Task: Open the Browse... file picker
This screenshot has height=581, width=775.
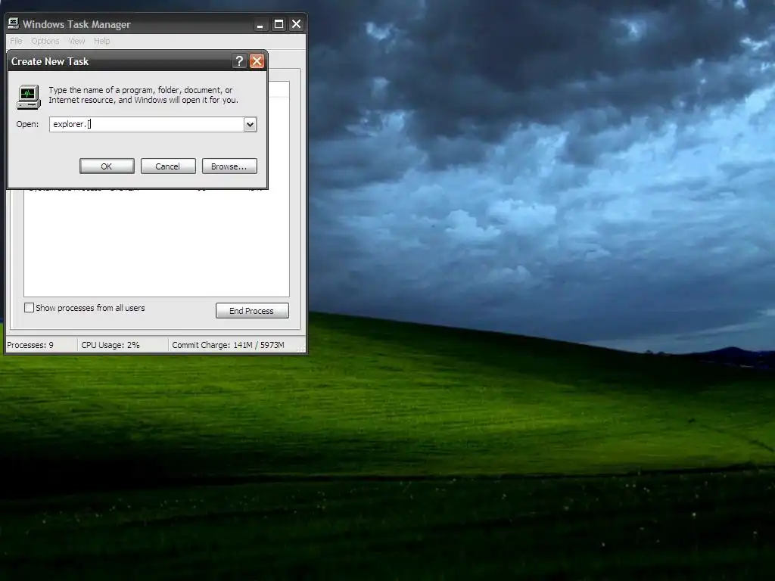Action: click(x=229, y=166)
